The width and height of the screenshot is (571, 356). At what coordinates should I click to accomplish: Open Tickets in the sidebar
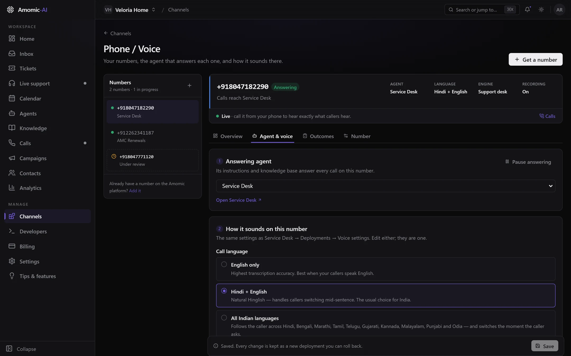48,69
